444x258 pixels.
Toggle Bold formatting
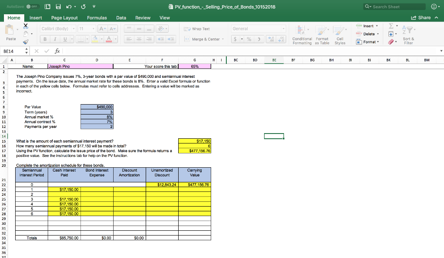click(45, 39)
